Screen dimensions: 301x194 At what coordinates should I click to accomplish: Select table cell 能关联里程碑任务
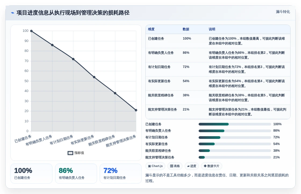pos(161,95)
